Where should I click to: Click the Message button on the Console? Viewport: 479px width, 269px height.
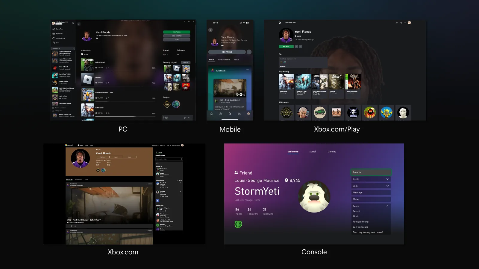point(371,192)
